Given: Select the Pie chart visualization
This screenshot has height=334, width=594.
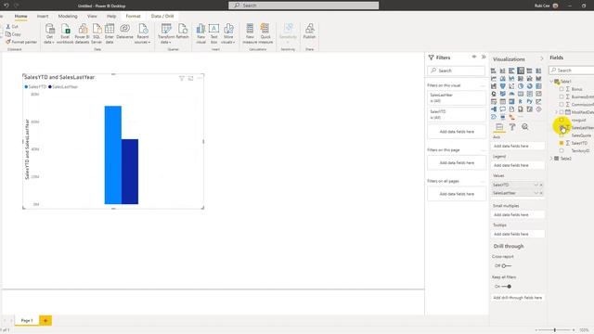Looking at the screenshot, I should [x=521, y=86].
